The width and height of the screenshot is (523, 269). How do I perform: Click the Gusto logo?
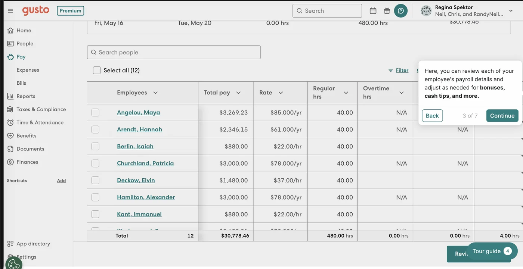pos(35,10)
